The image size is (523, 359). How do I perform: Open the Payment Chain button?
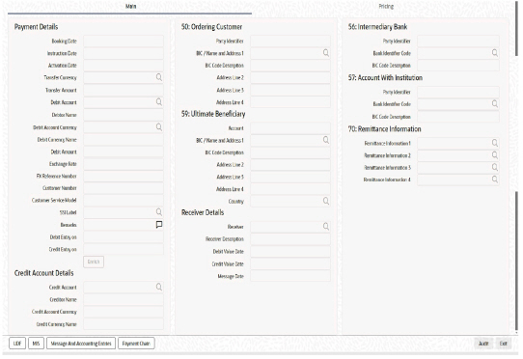click(x=136, y=344)
